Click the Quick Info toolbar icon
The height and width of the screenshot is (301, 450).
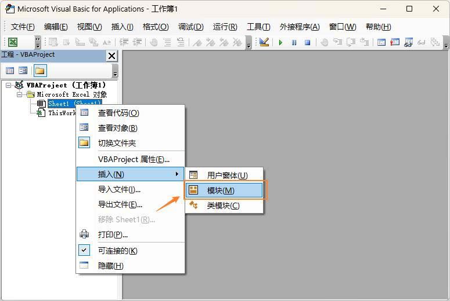[80, 42]
